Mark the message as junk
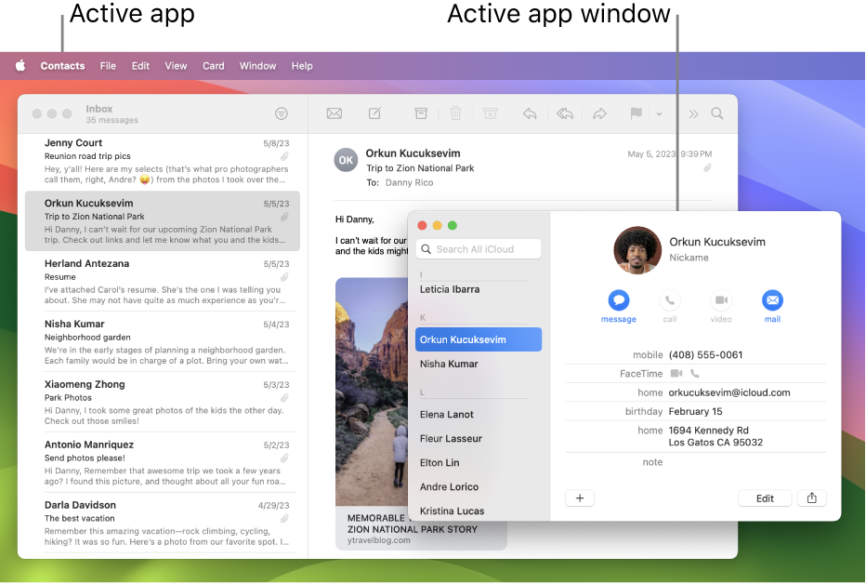The height and width of the screenshot is (584, 866). tap(490, 113)
